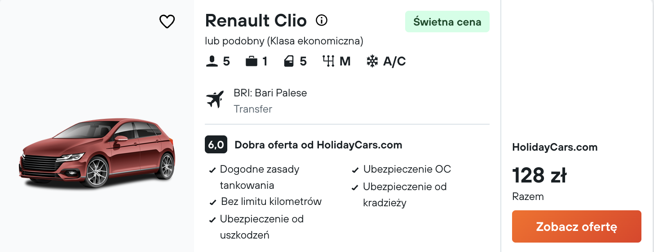Viewport: 654px width, 252px height.
Task: Click the passenger seats icon
Action: (x=212, y=61)
